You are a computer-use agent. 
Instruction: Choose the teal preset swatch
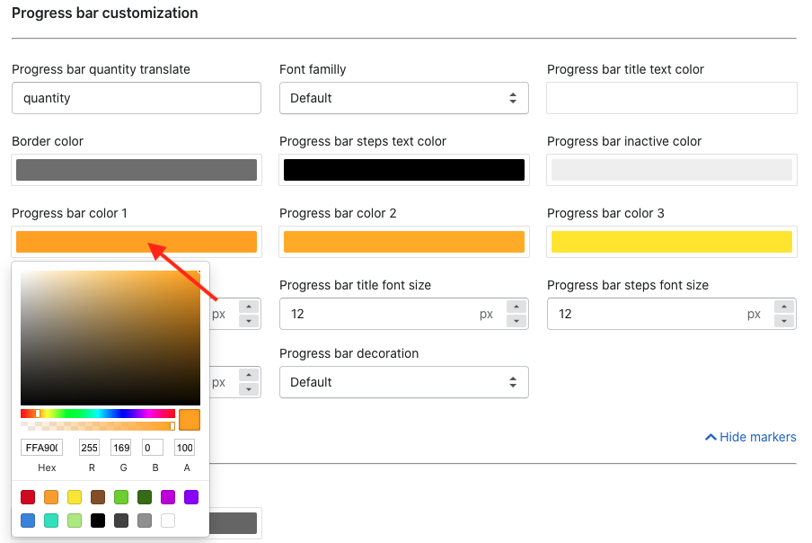(x=51, y=521)
